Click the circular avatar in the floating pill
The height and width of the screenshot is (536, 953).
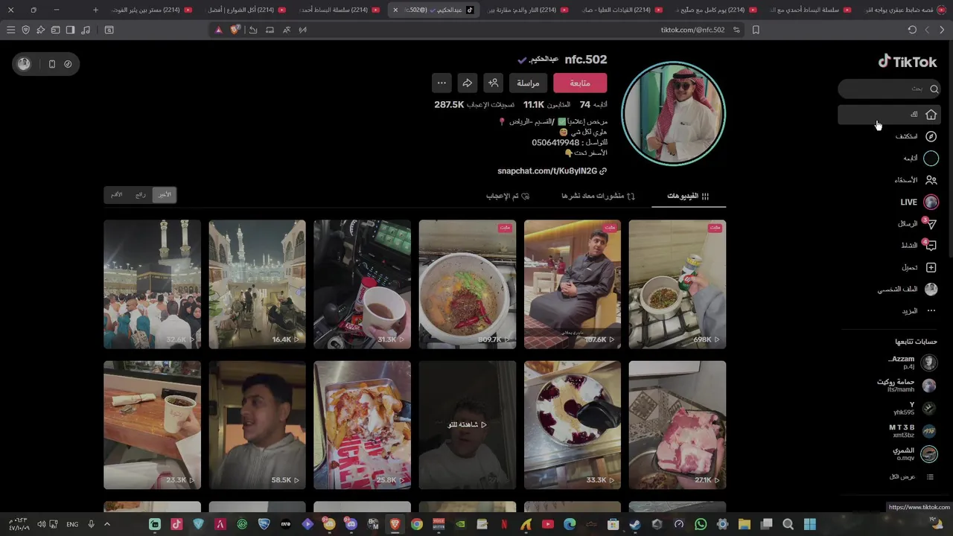[25, 64]
